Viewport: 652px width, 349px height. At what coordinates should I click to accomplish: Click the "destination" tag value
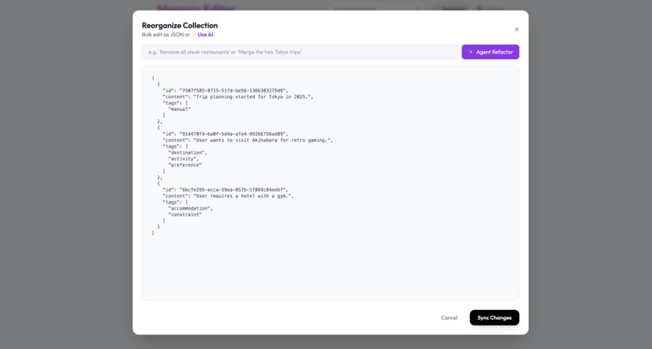188,152
